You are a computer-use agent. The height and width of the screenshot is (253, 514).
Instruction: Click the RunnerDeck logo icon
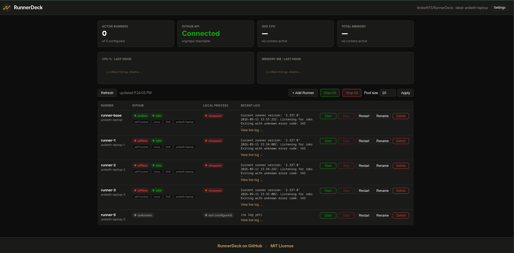[x=7, y=8]
